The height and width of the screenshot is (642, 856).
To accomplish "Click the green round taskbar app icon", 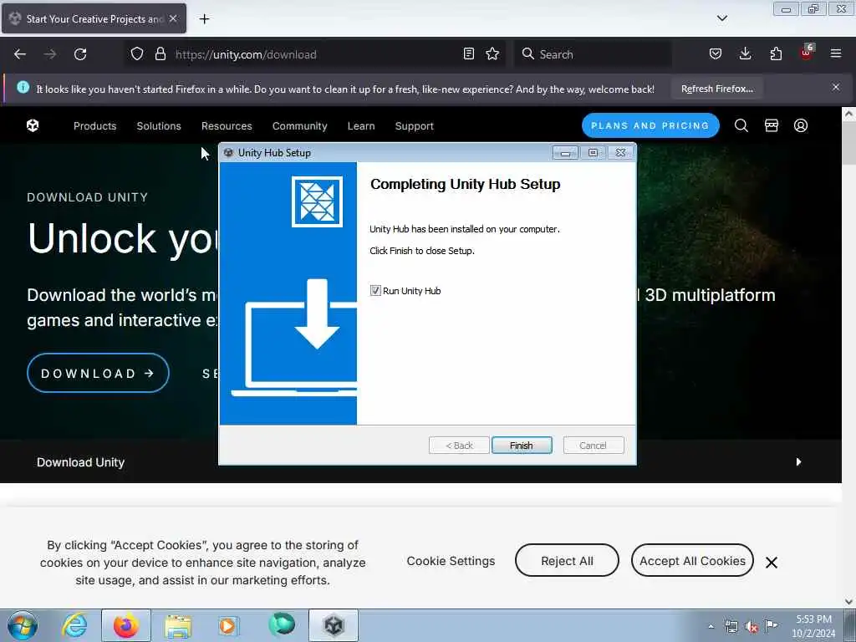I will click(x=282, y=624).
